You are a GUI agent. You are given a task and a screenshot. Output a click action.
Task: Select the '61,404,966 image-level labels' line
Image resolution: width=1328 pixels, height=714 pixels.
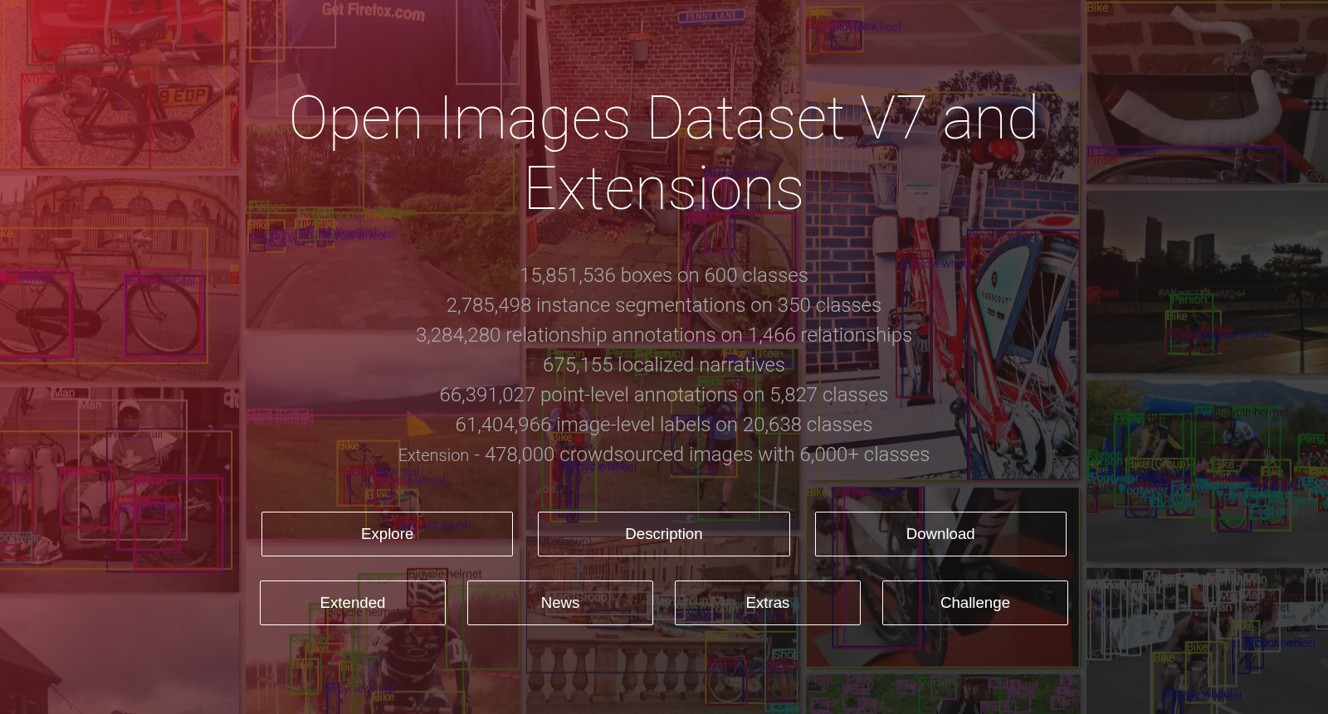click(664, 425)
